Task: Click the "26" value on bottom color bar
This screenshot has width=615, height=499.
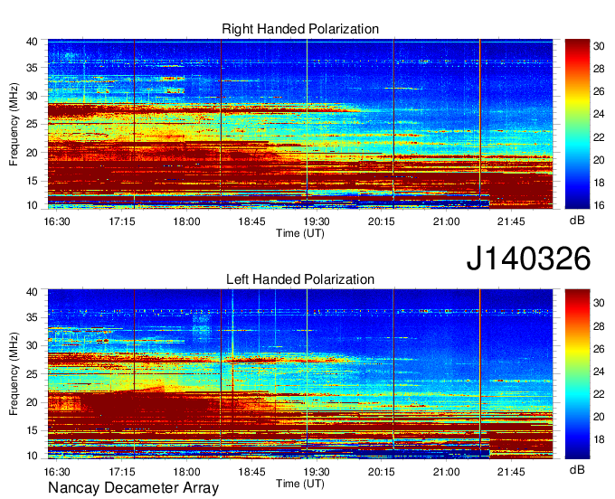Action: click(x=599, y=349)
